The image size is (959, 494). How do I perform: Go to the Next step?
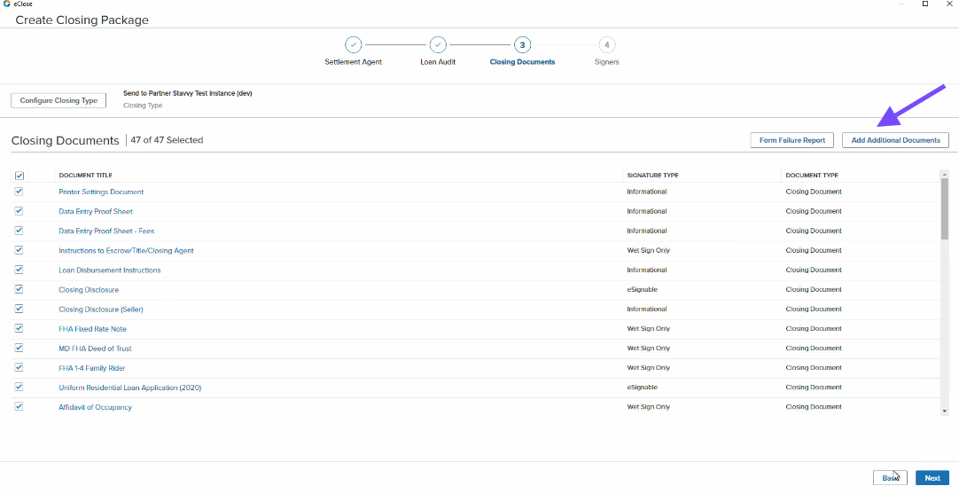(932, 478)
